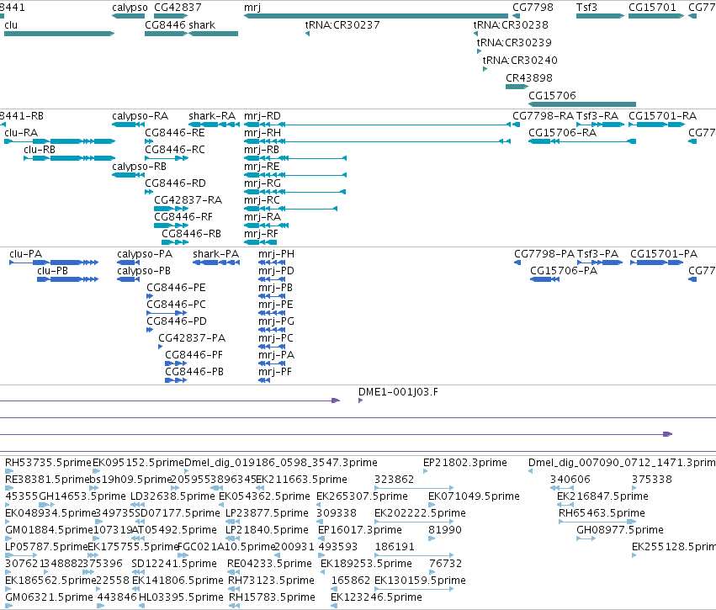Click the calypso-RA transcript

coord(129,125)
